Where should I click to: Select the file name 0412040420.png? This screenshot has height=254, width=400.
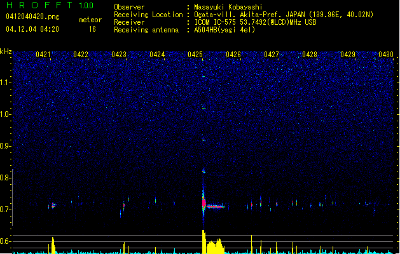tap(32, 17)
